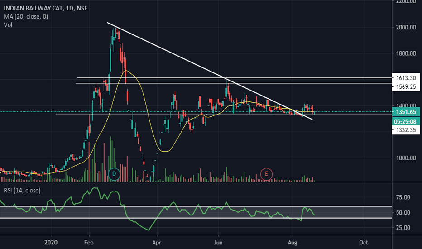422x249 pixels.
Task: Click the RSI 25.00 axis value
Action: click(403, 228)
